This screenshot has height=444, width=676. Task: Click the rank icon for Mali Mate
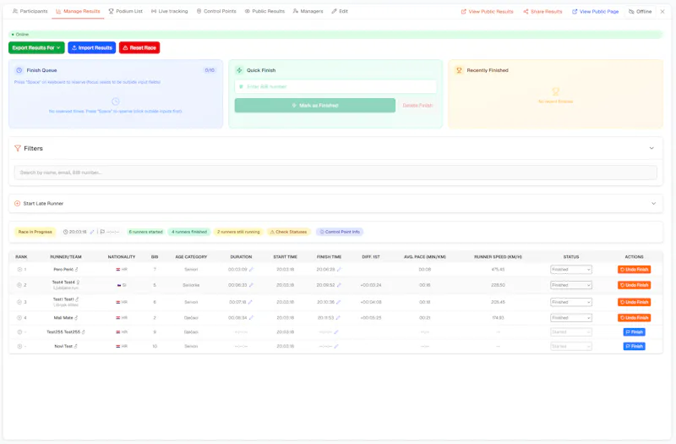pos(19,318)
